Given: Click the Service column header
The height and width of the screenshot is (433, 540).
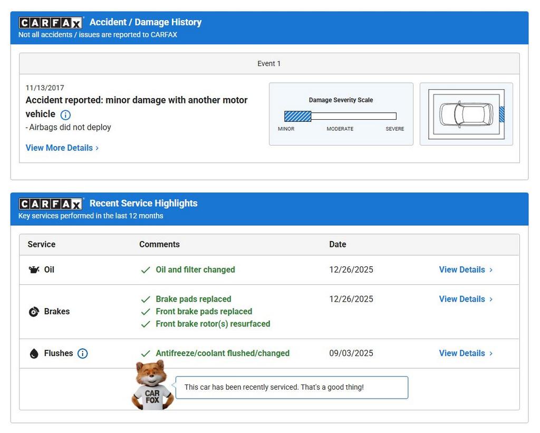Looking at the screenshot, I should coord(42,244).
